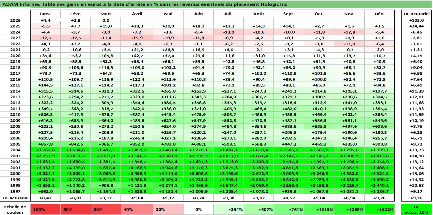Select the +761% color scale swatch

pyautogui.click(x=289, y=209)
